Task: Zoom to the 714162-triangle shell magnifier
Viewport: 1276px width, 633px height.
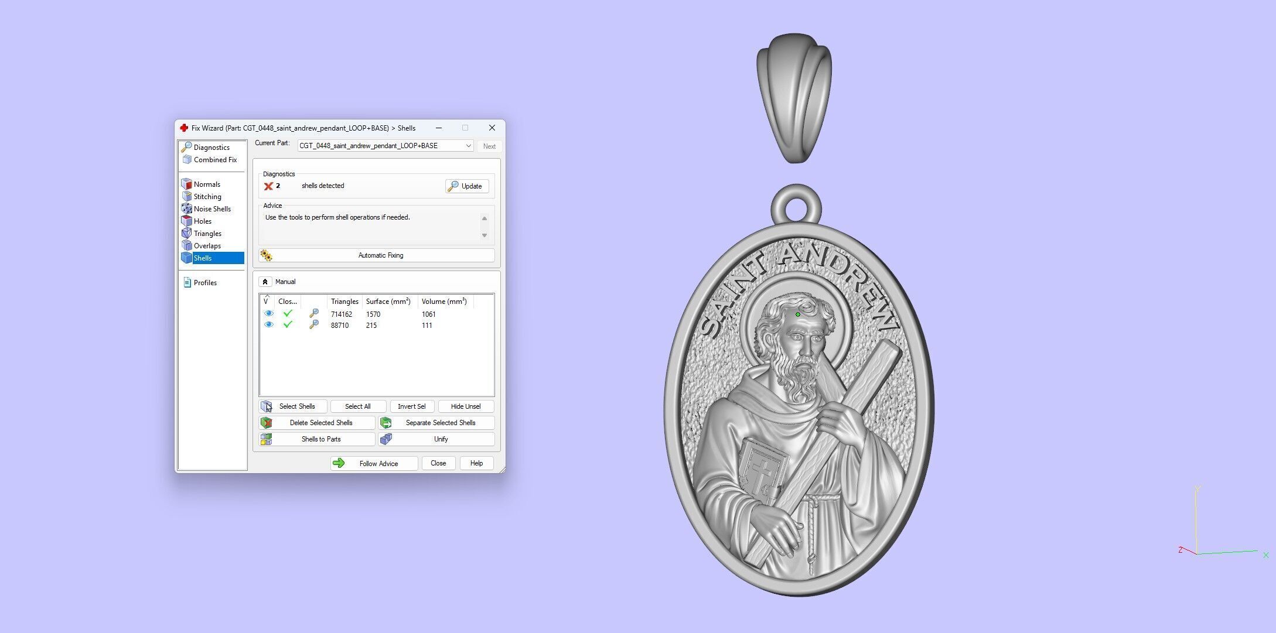Action: click(314, 314)
